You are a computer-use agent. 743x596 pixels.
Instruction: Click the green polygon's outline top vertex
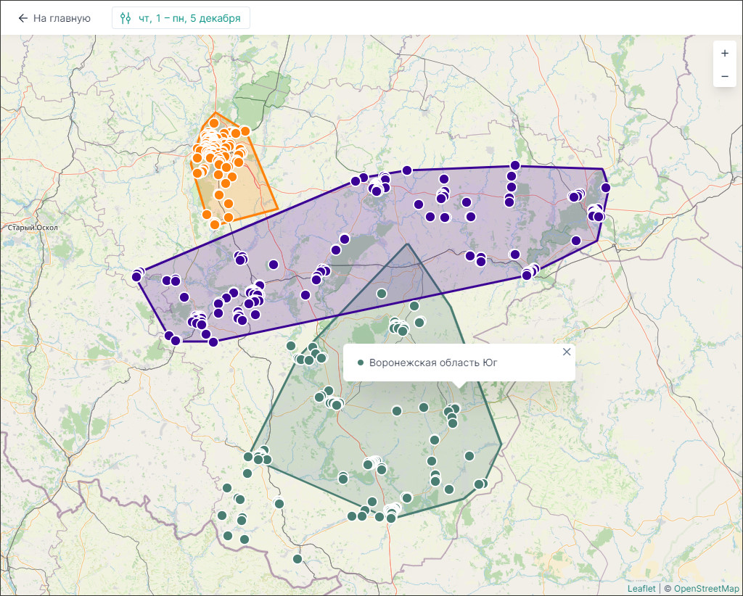point(408,244)
